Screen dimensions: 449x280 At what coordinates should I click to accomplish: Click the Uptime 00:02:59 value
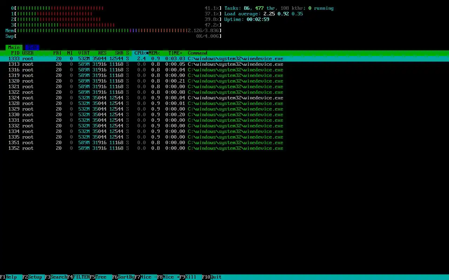(x=258, y=19)
